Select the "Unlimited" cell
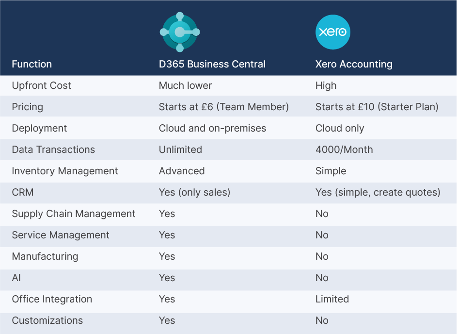 tap(180, 150)
